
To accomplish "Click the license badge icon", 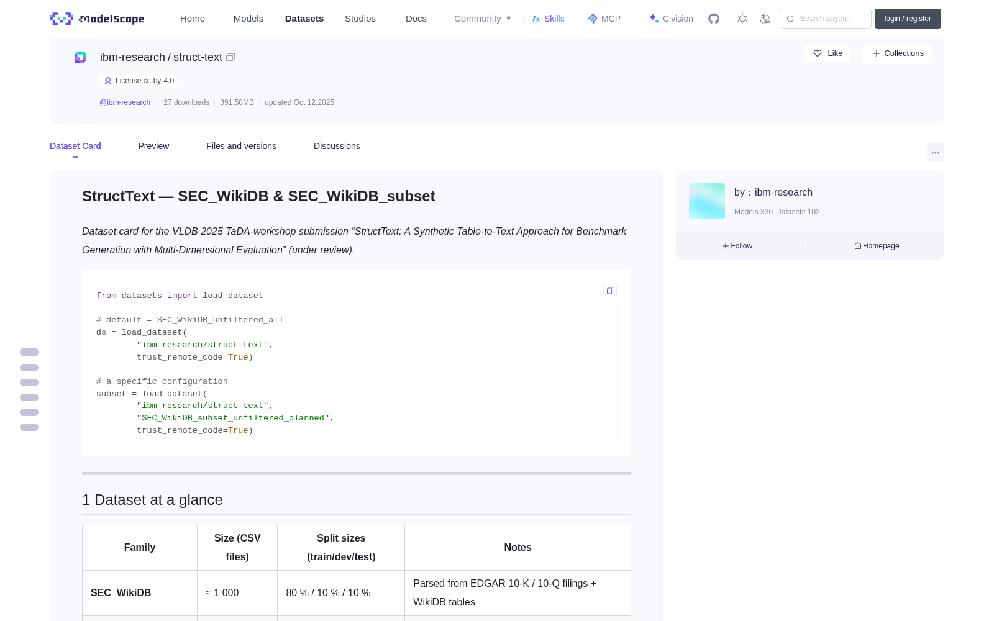I will coord(108,81).
